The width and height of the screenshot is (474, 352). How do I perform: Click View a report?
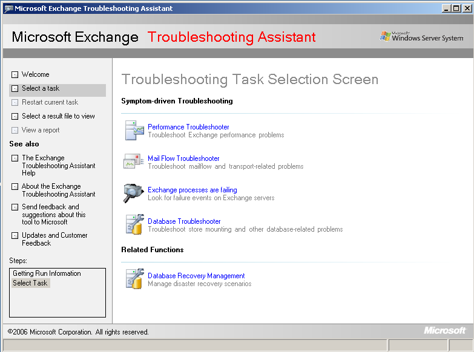41,130
